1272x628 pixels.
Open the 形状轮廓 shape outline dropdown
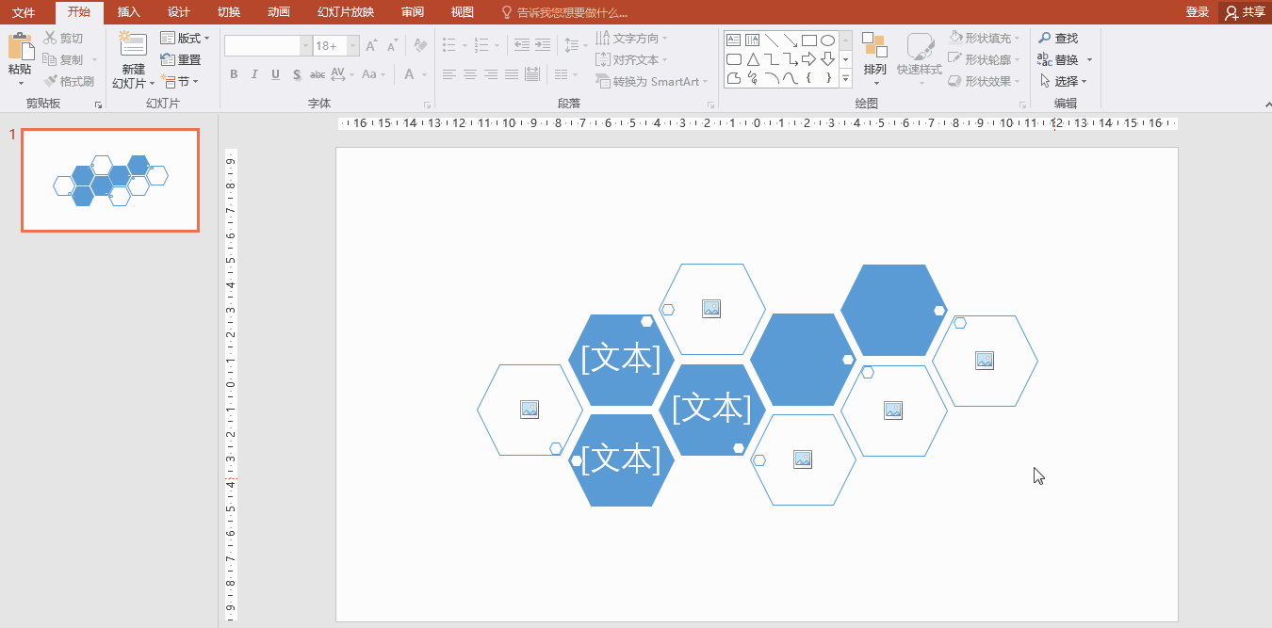point(984,59)
